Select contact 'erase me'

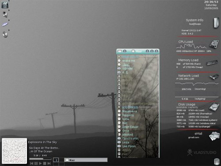(129, 61)
